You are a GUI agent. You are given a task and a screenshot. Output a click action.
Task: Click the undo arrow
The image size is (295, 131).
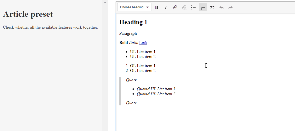(x=221, y=7)
